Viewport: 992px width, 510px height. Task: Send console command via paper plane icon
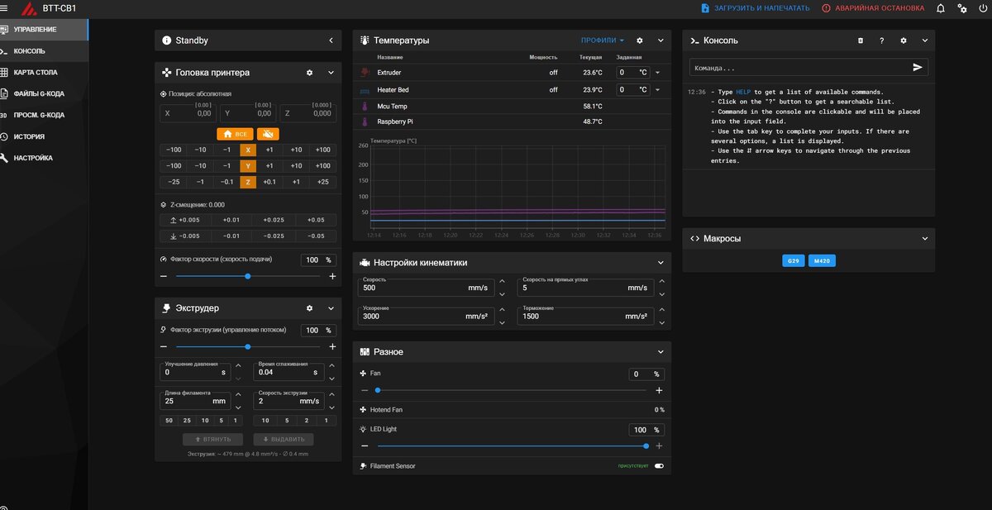[x=918, y=67]
